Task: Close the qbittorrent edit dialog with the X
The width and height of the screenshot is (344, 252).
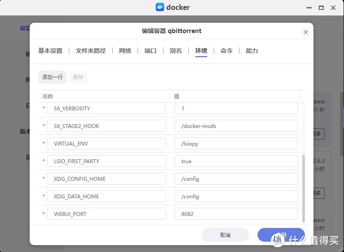Action: click(x=305, y=32)
